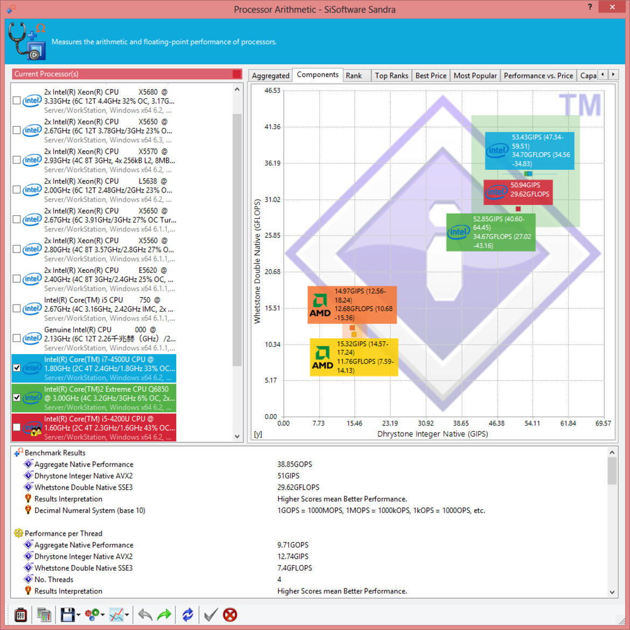Image resolution: width=630 pixels, height=630 pixels.
Task: Select the Genuine Intel CPU 000 list entry
Action: (x=94, y=339)
